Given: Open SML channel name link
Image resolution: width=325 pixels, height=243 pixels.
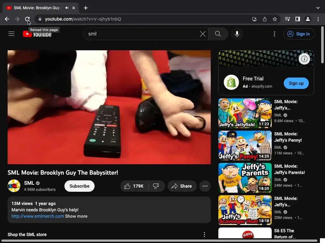Looking at the screenshot, I should (29, 183).
